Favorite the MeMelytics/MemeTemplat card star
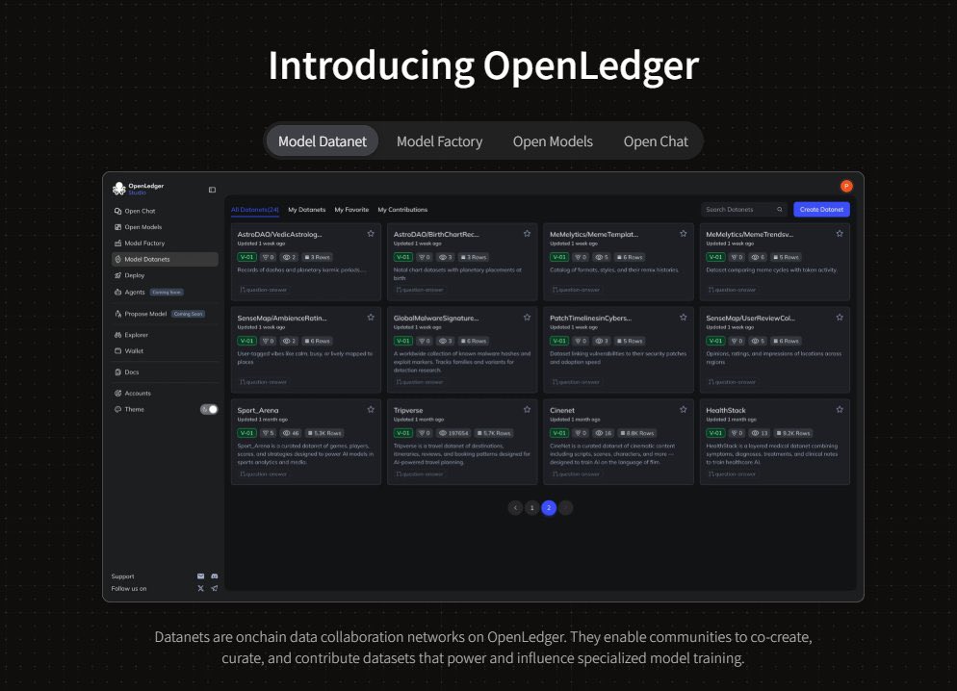Screen dimensions: 957x691 click(683, 234)
